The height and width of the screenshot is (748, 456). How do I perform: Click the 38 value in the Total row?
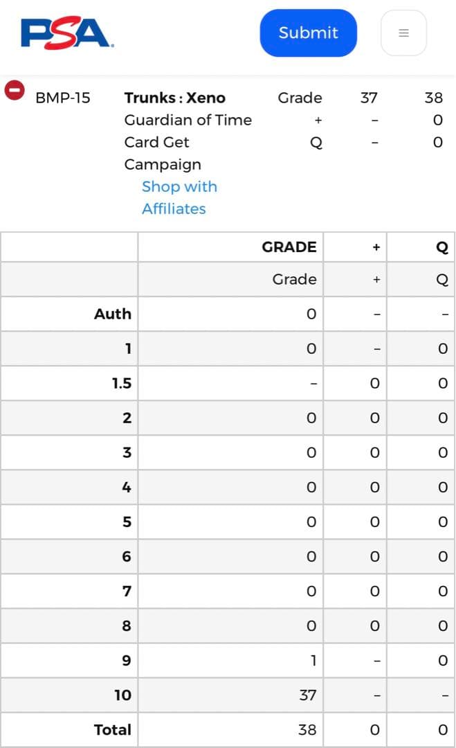(307, 729)
